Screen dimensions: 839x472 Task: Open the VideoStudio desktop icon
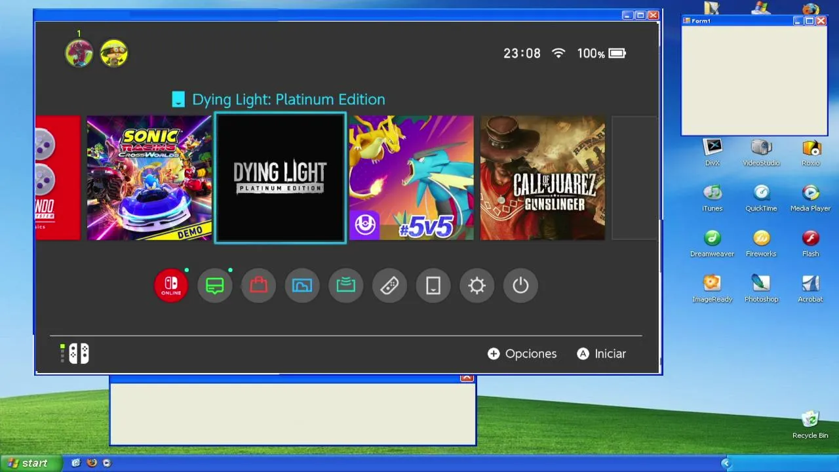[x=761, y=153]
